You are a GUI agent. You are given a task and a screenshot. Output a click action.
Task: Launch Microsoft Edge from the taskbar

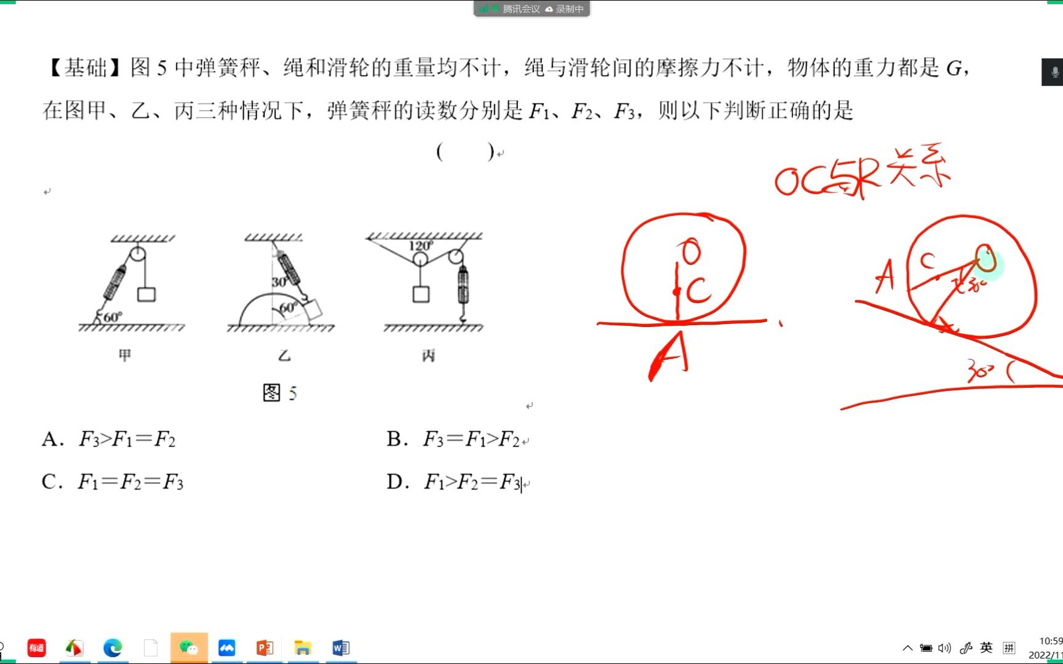click(x=113, y=647)
